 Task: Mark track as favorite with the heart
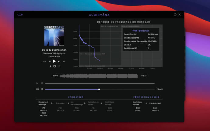[54, 66]
